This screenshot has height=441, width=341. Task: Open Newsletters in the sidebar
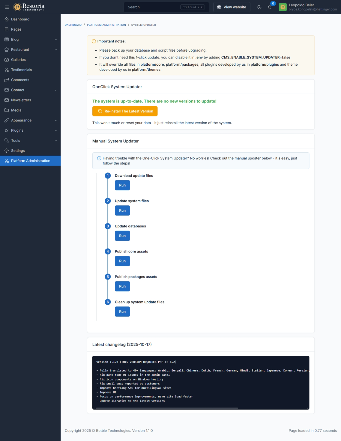click(x=21, y=100)
